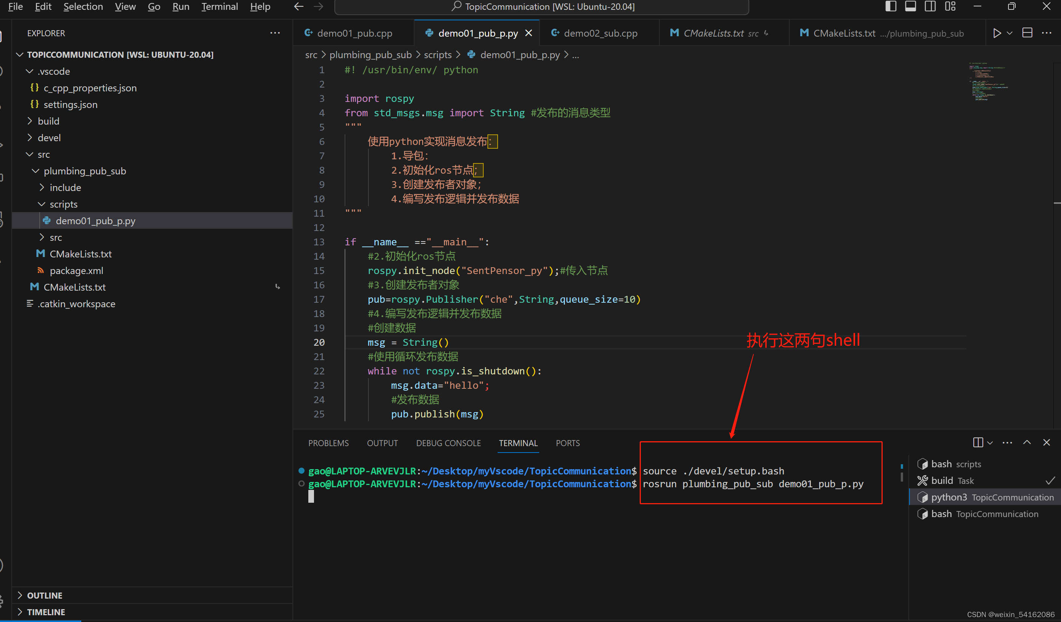Open terminal panel more actions "..." icon
This screenshot has height=622, width=1061.
click(1007, 442)
